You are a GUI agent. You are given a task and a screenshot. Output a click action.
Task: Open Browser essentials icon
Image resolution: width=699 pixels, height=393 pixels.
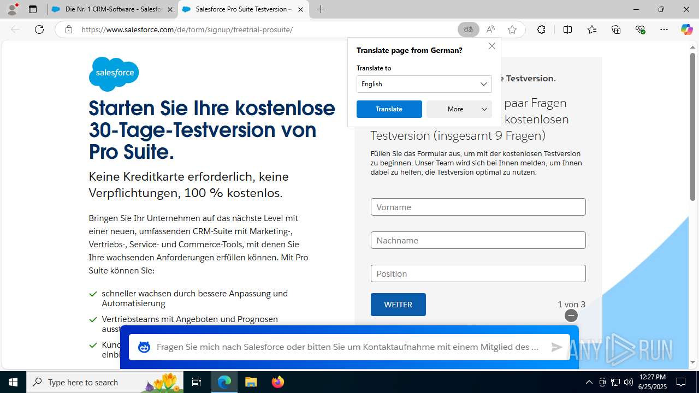click(641, 29)
